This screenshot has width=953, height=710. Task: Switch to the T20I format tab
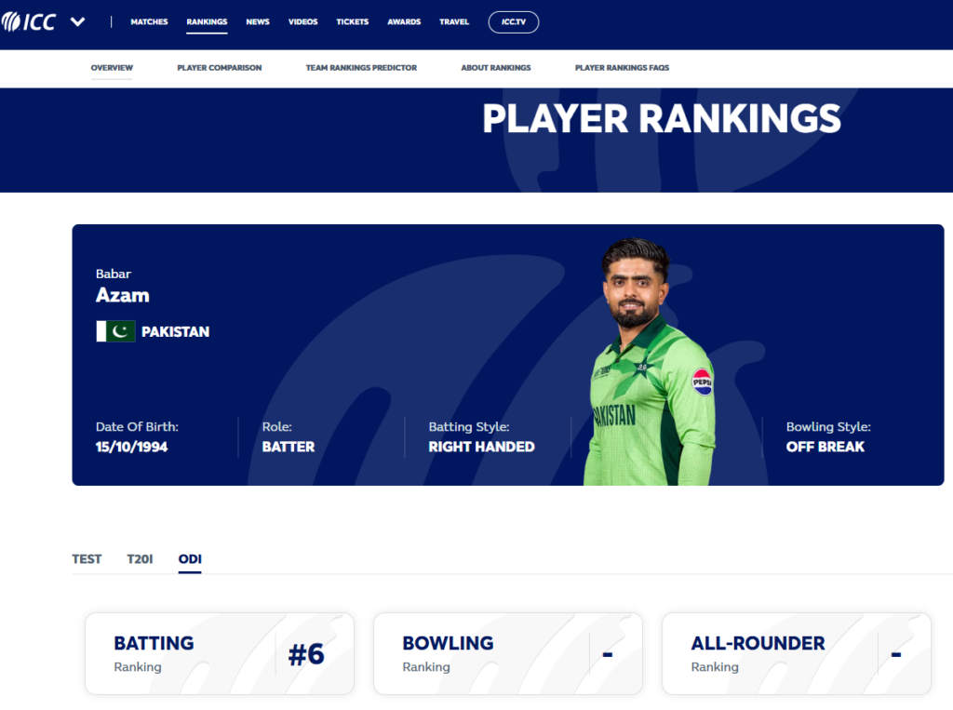click(140, 559)
